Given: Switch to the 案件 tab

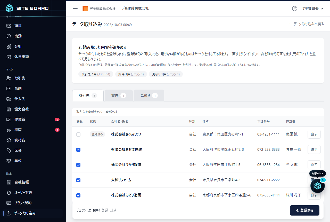Looking at the screenshot, I should (x=119, y=96).
